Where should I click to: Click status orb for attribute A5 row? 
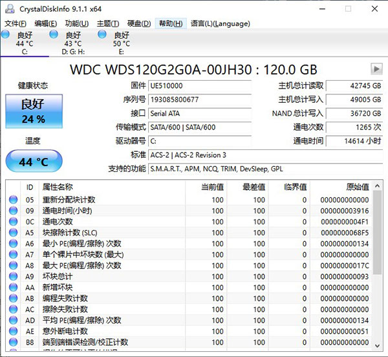(x=13, y=233)
